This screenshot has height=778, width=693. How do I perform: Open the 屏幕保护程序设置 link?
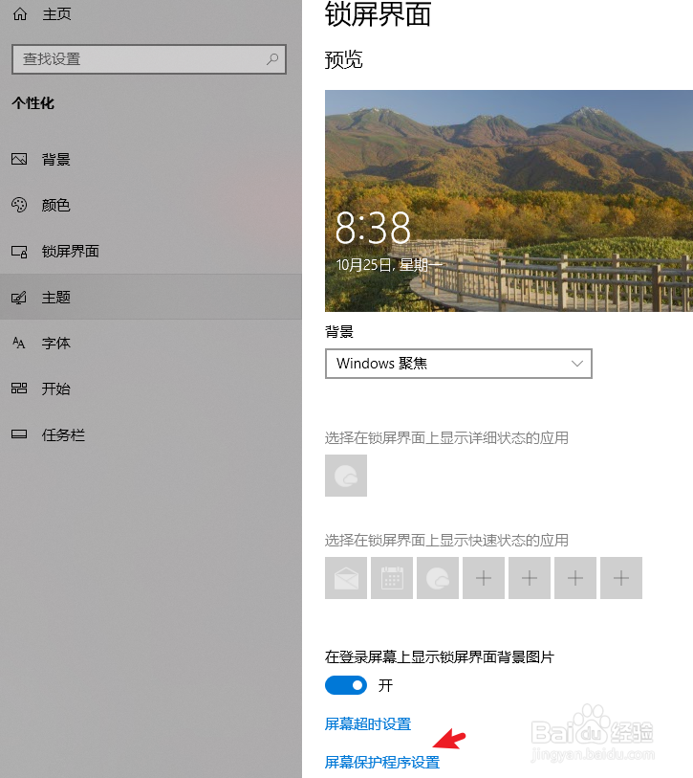[x=382, y=762]
